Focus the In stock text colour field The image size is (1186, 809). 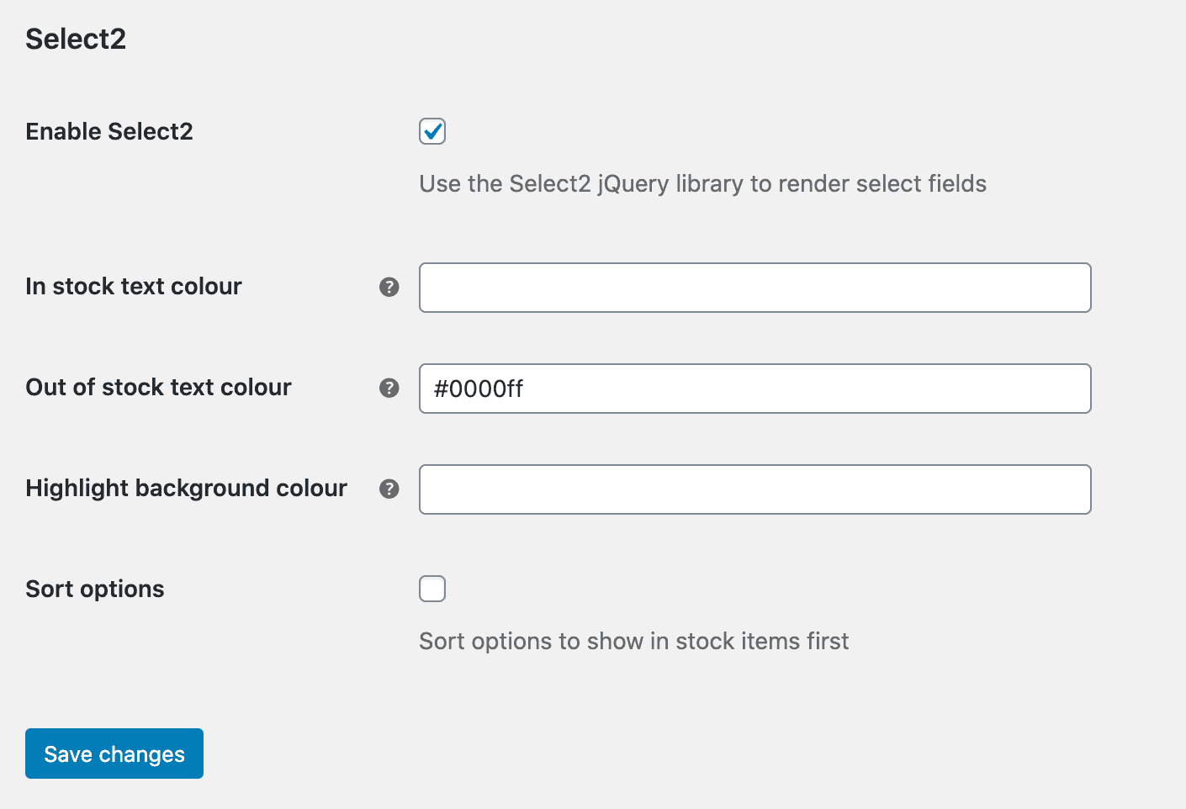click(x=755, y=288)
